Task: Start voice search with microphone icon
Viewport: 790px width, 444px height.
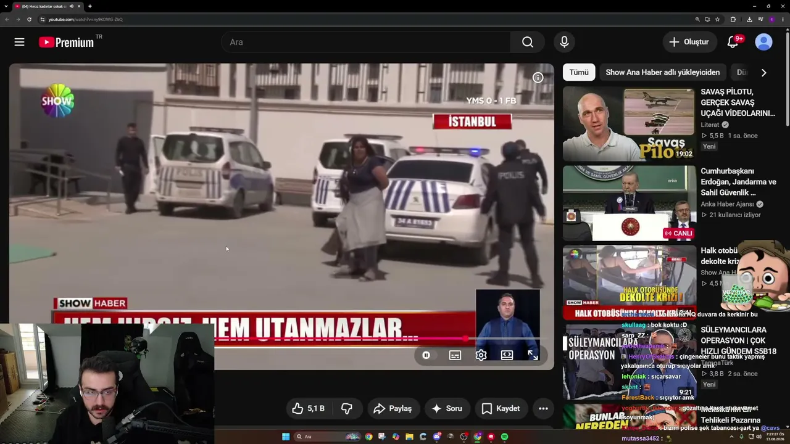Action: [564, 42]
